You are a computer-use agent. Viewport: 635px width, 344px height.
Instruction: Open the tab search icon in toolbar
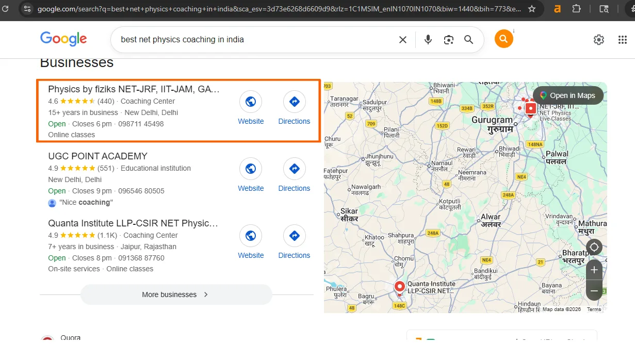pos(604,9)
